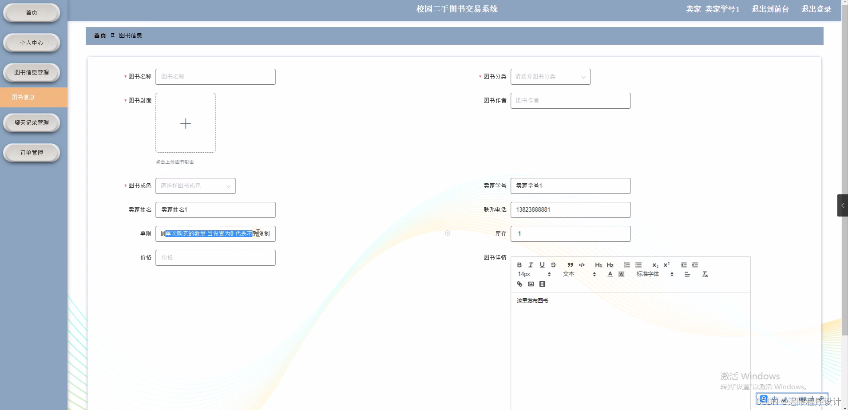Click 退出登录 to log out
The height and width of the screenshot is (410, 848).
(x=816, y=8)
